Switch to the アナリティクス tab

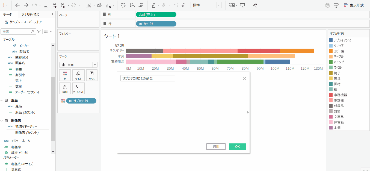coord(30,14)
